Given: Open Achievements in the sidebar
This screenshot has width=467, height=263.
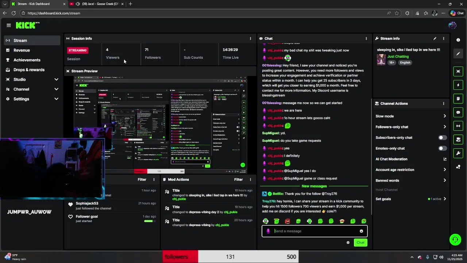Looking at the screenshot, I should [32, 60].
